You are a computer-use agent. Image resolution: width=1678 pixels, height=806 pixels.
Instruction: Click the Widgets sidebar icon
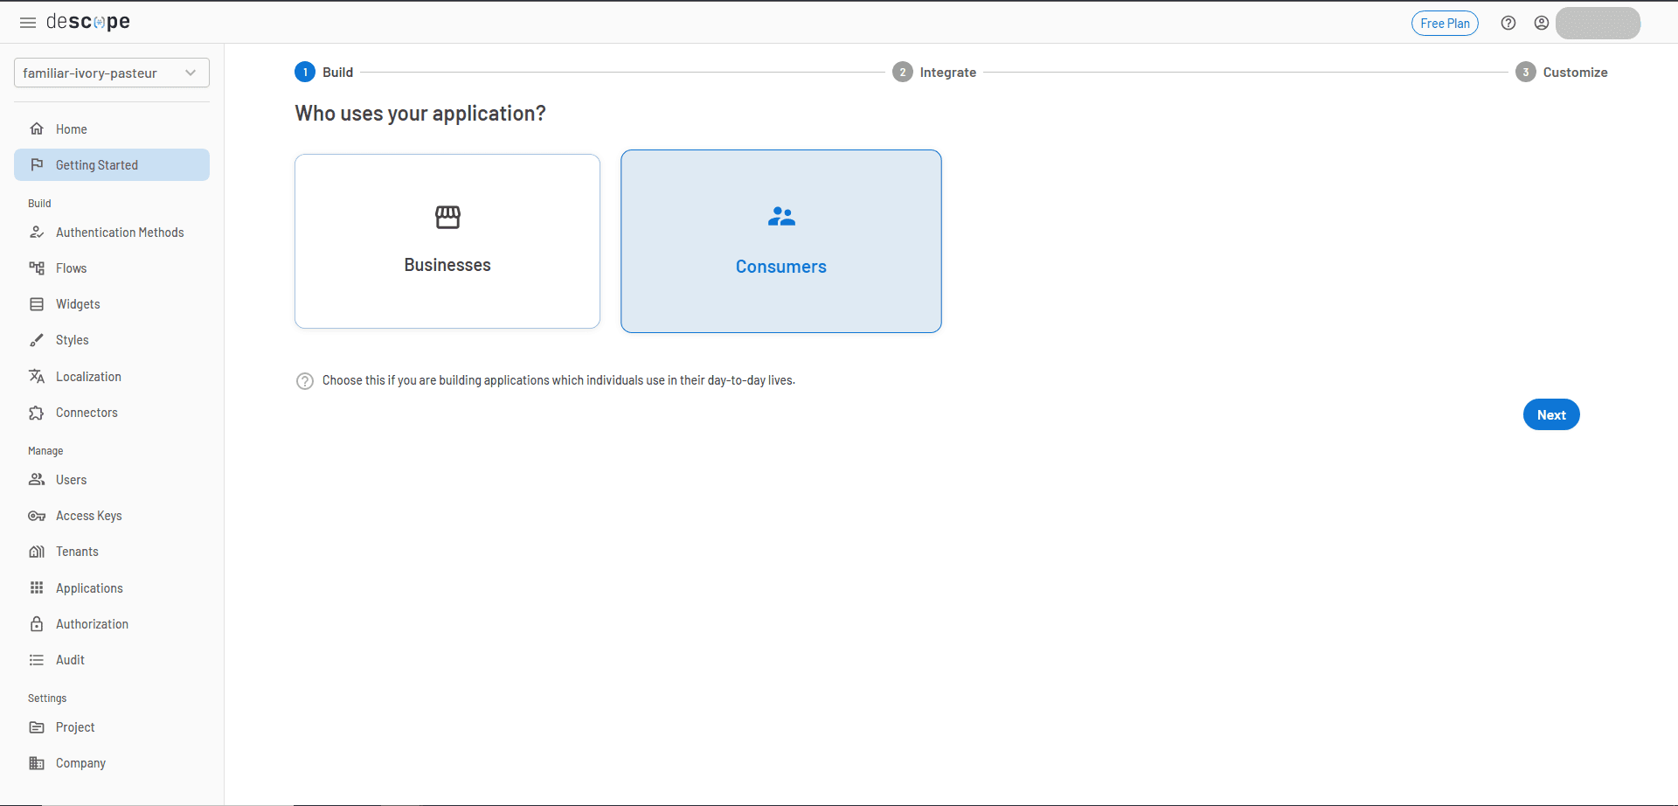[x=37, y=303]
